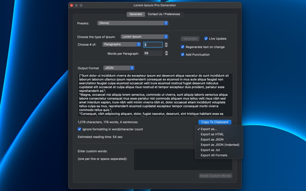Open the type of Ipsum dropdown
Image resolution: width=306 pixels, height=191 pixels.
click(x=144, y=36)
